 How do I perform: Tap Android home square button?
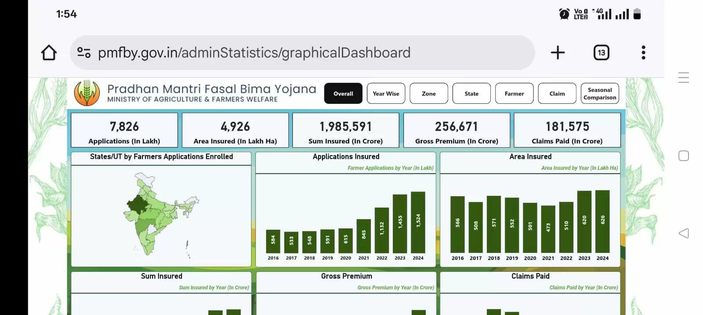tap(684, 156)
